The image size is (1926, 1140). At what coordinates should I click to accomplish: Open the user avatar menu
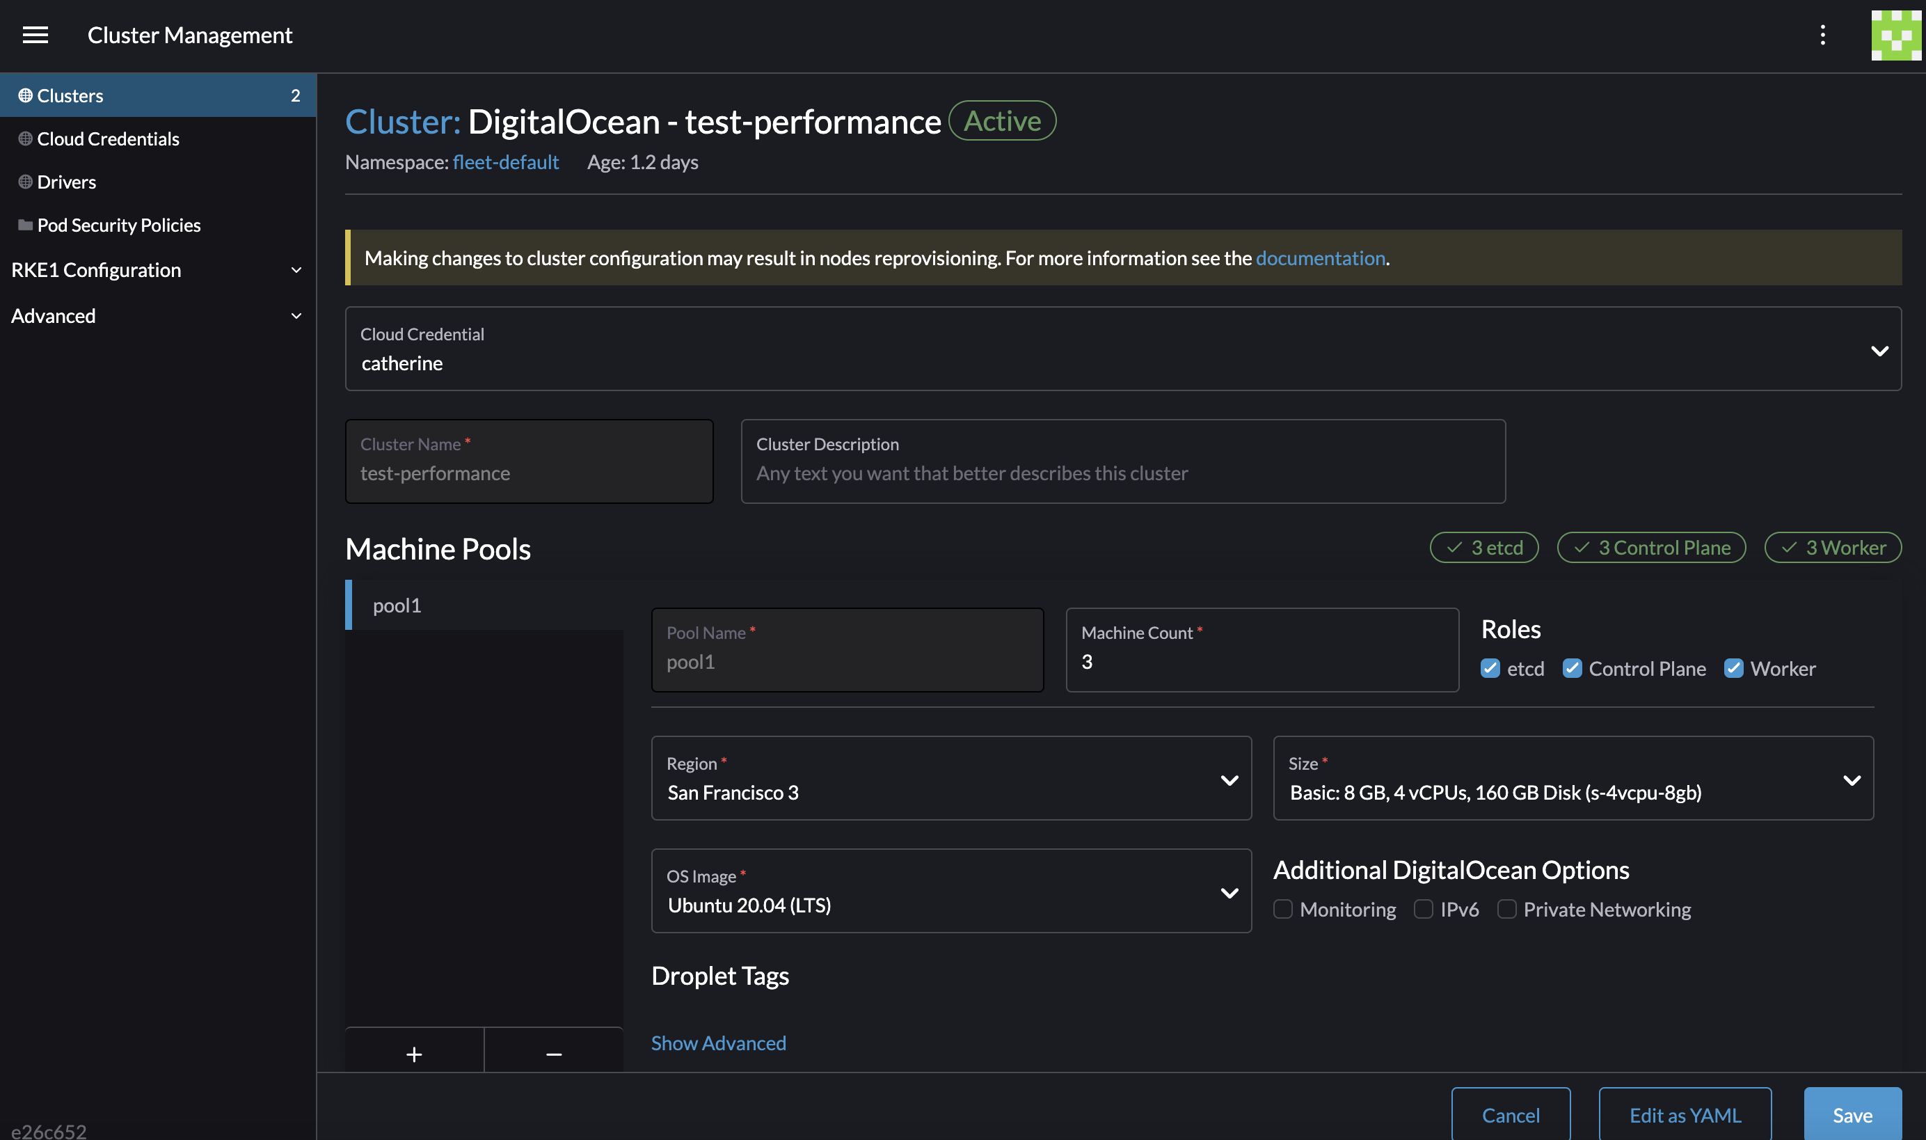pos(1895,35)
